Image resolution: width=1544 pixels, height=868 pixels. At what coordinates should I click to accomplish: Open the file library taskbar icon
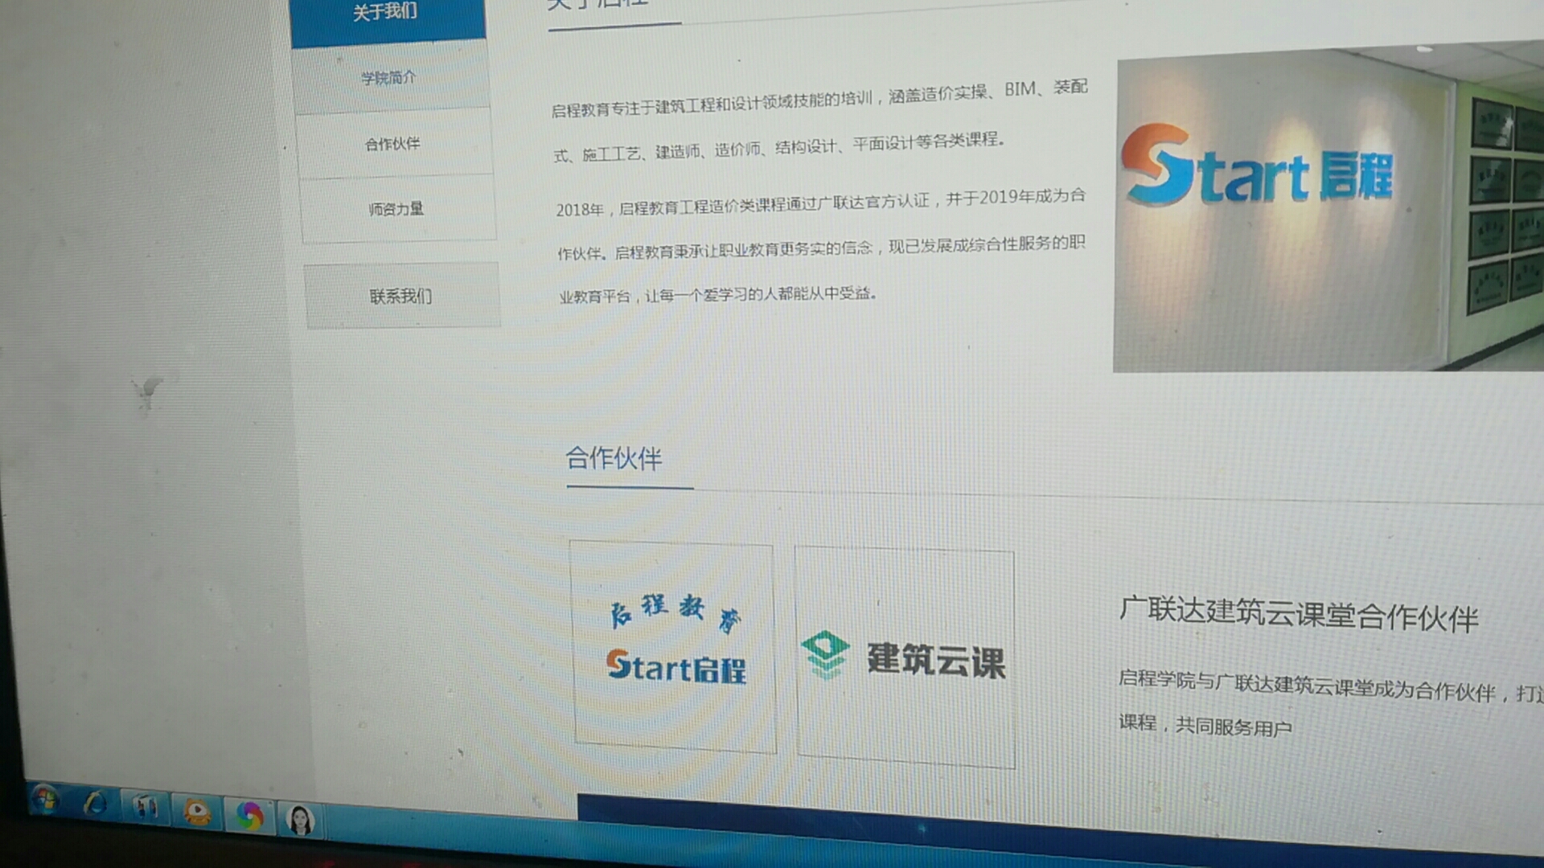click(x=145, y=808)
